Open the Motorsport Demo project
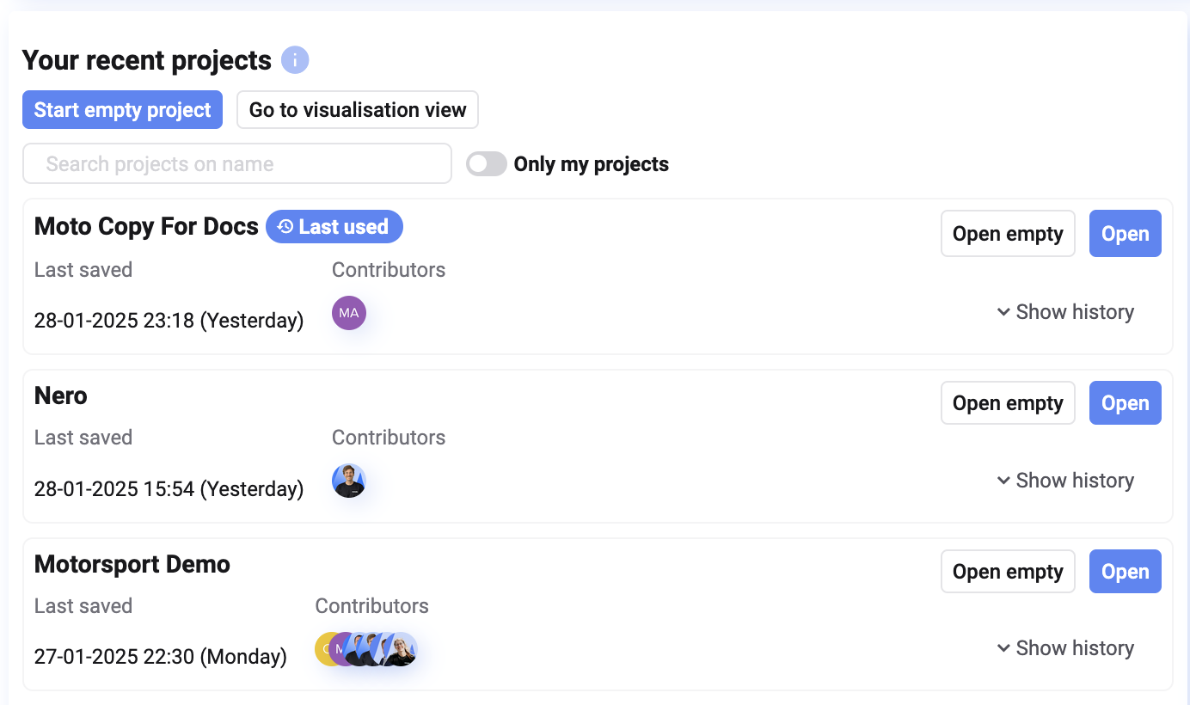 click(1125, 572)
